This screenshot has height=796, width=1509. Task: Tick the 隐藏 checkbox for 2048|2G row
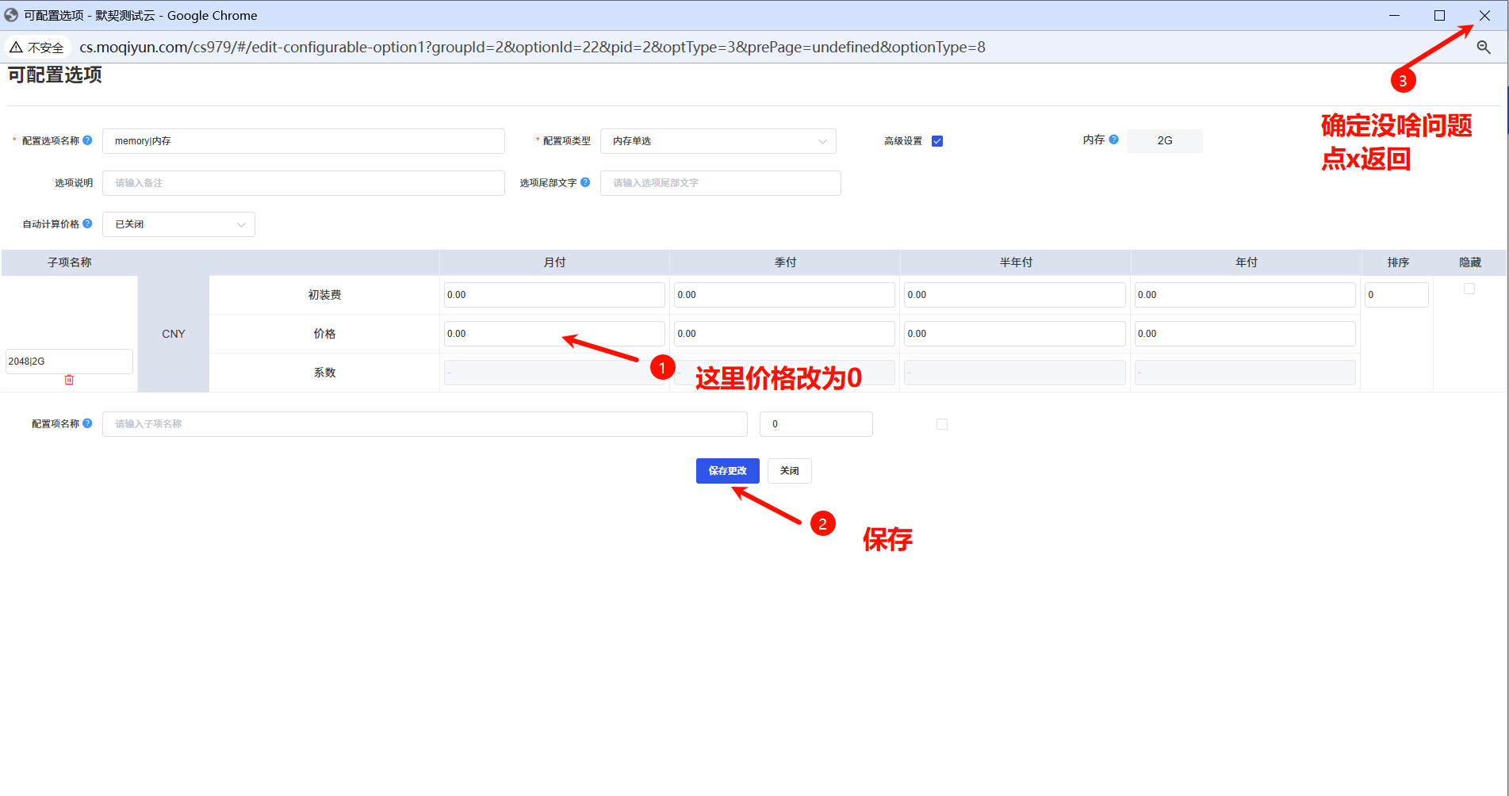coord(1469,289)
